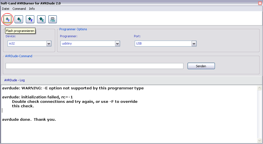Focus the AVRDude-Command input field
263x144 pixels.
[95, 66]
